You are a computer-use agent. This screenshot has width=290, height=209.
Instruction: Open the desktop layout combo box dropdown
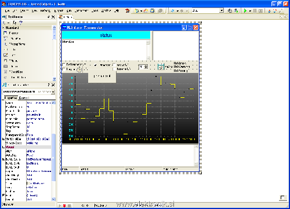click(x=222, y=10)
